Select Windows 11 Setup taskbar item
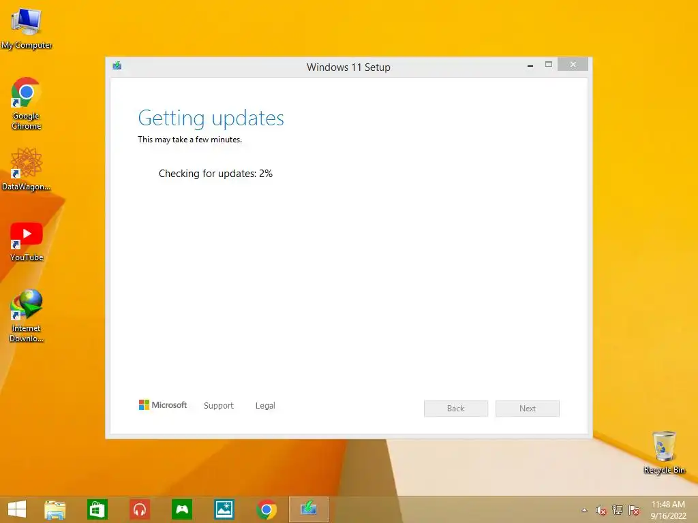Image resolution: width=698 pixels, height=523 pixels. [309, 509]
